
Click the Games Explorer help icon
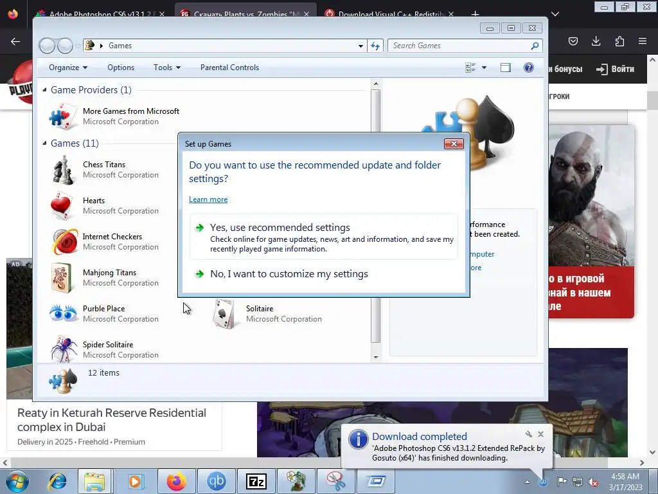pos(529,68)
